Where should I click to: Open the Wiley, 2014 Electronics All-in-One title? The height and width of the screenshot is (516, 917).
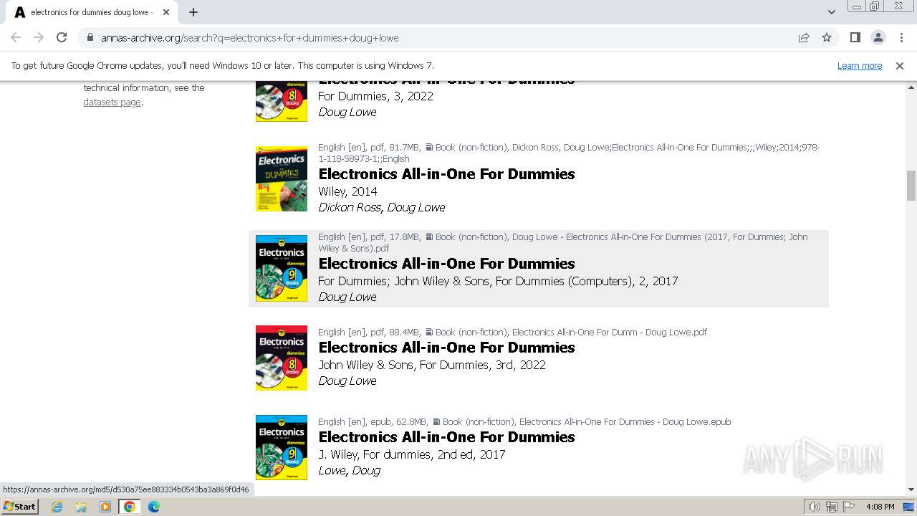(446, 174)
